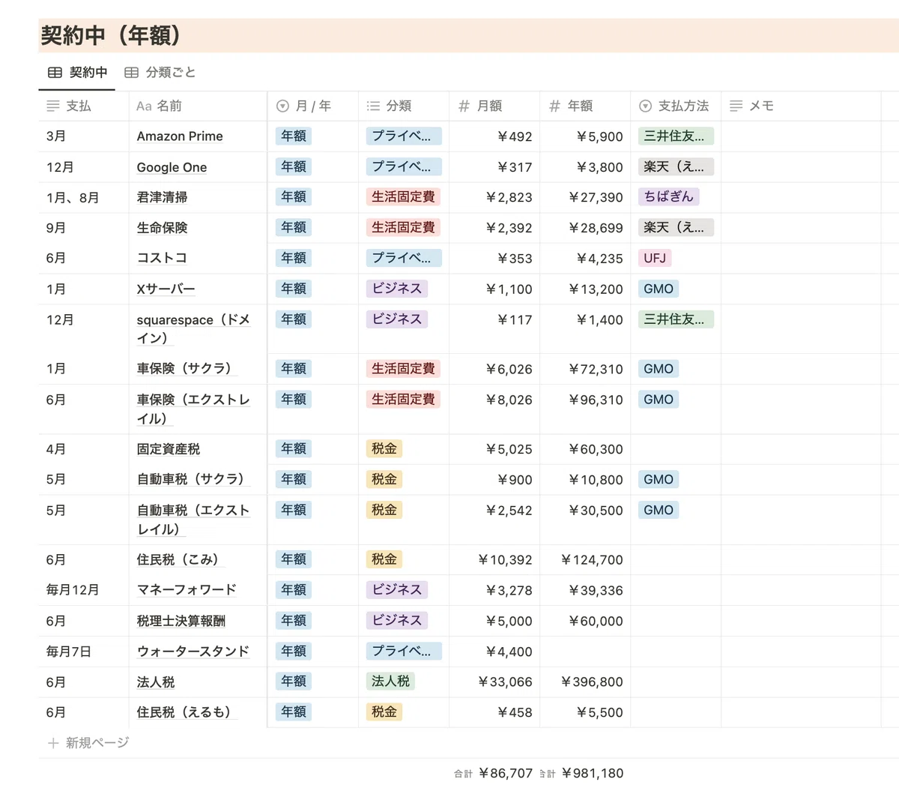Image resolution: width=899 pixels, height=794 pixels.
Task: Select the ¥4,400 monthly cell for ウォータースタンド
Action: click(x=494, y=652)
